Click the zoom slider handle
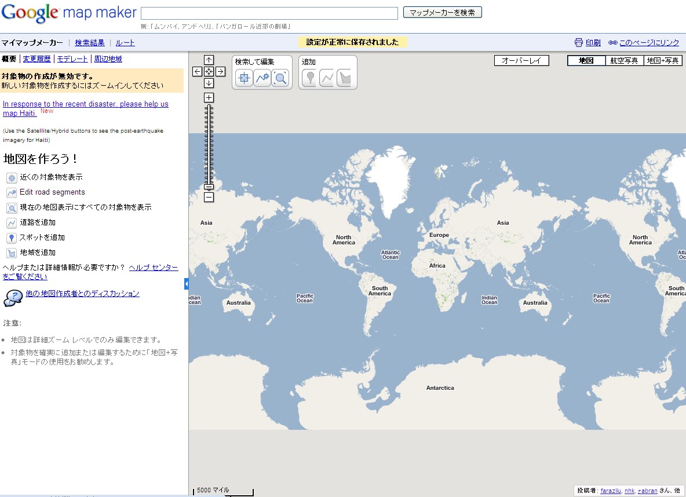Viewport: 686px width, 497px height. click(x=209, y=187)
